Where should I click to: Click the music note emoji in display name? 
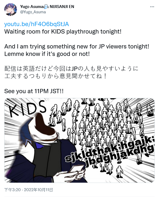[x=46, y=7]
